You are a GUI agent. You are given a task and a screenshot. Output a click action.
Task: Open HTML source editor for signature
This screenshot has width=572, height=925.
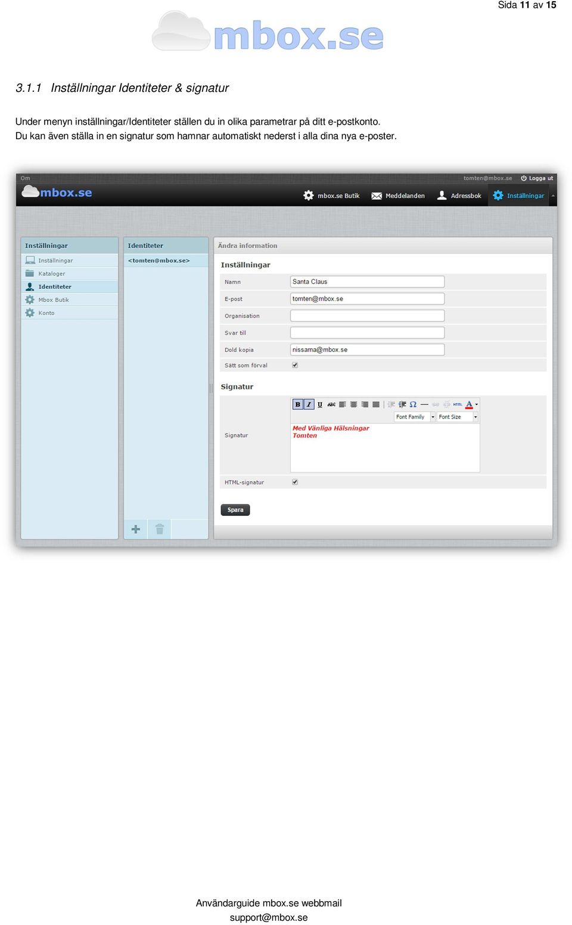tap(458, 404)
